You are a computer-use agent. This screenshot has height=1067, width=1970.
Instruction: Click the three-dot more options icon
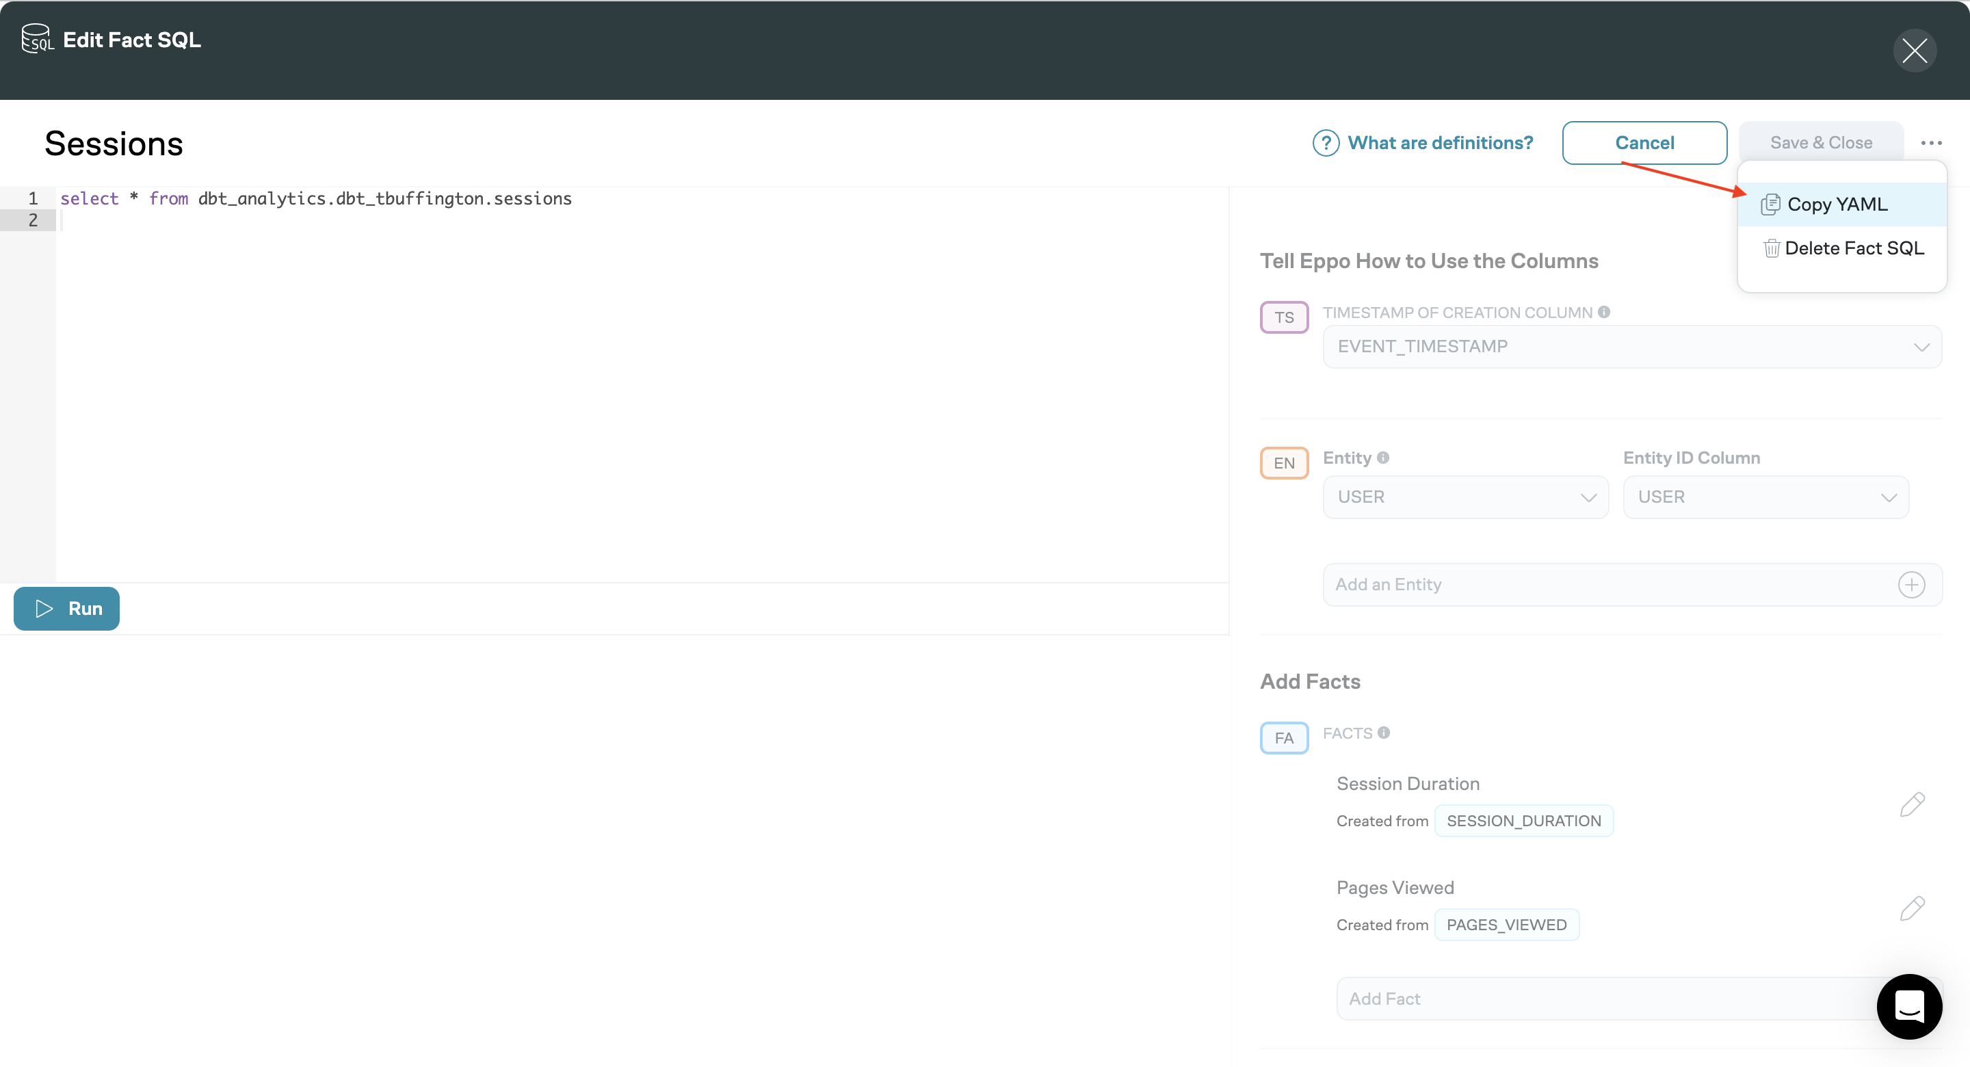tap(1931, 143)
